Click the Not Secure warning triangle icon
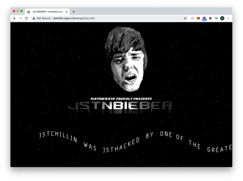Screen dimensions: 243x181 tap(34, 18)
